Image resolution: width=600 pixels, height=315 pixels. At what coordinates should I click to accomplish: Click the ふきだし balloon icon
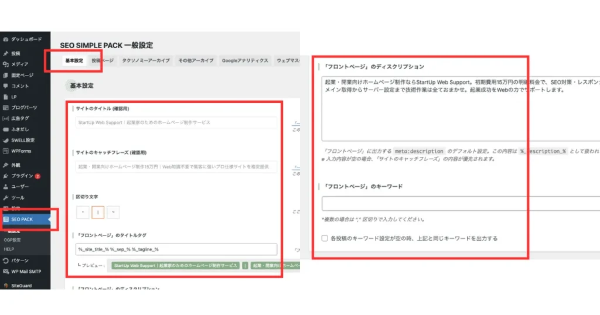(x=6, y=129)
